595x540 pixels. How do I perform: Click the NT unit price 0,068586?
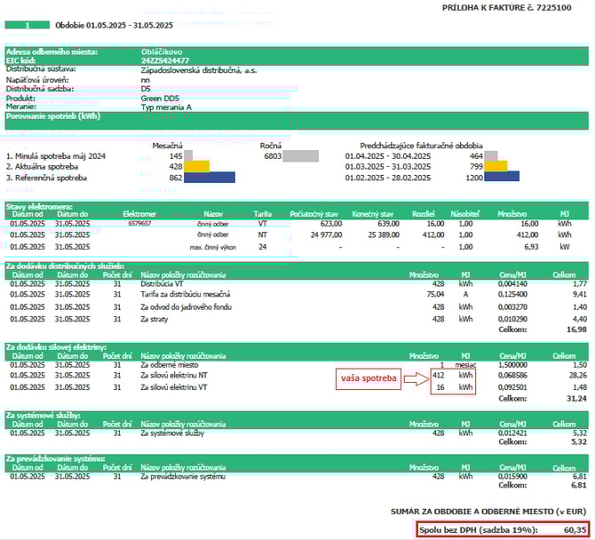pos(512,376)
